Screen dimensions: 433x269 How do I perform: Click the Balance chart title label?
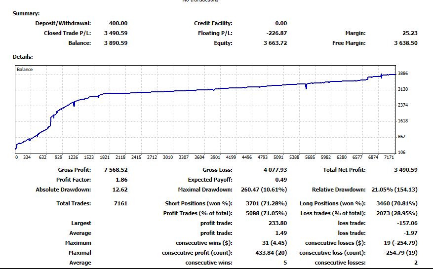point(25,70)
